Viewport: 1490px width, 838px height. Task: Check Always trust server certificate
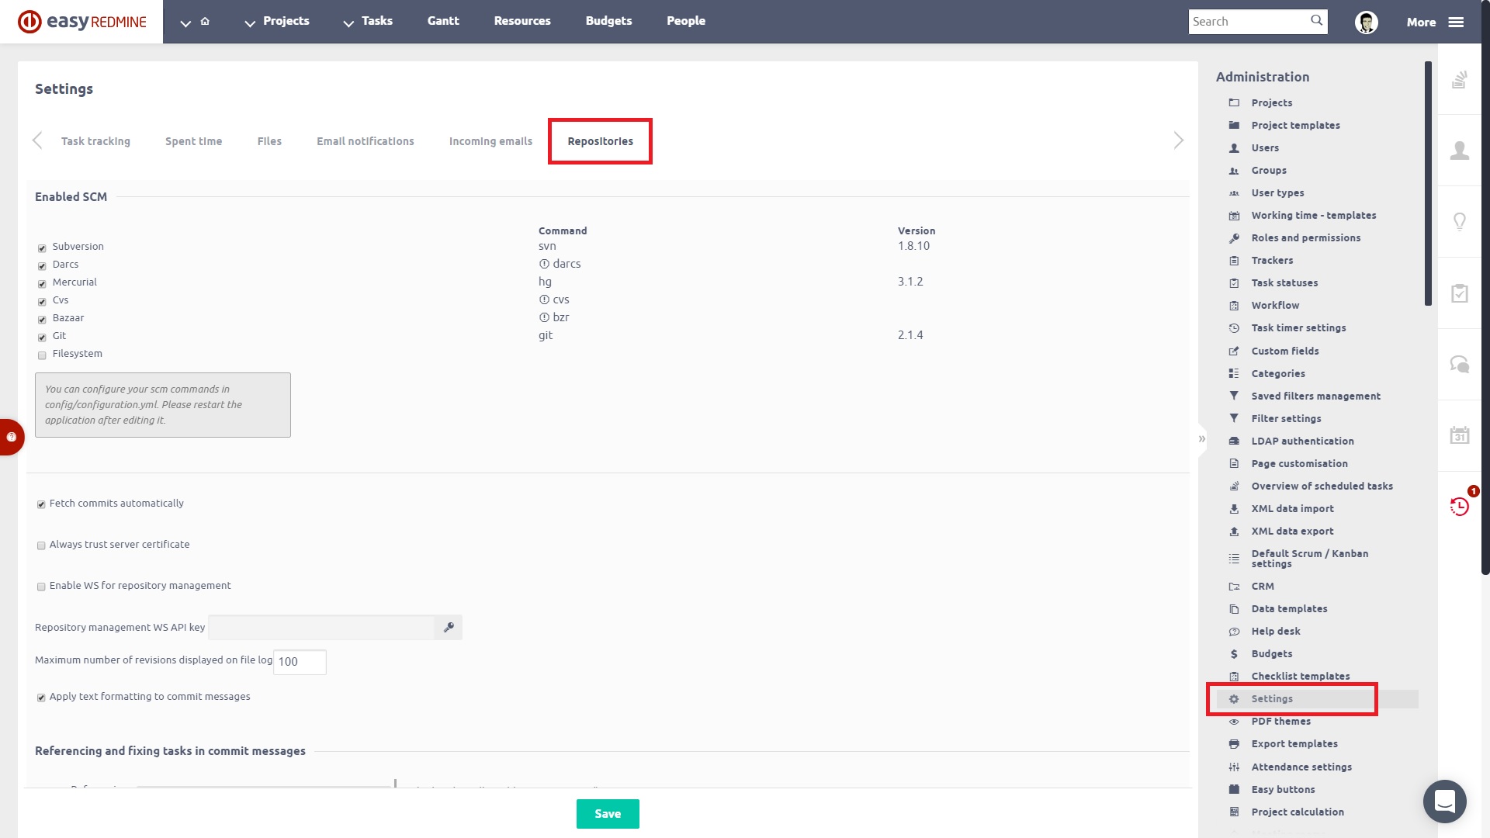(41, 545)
